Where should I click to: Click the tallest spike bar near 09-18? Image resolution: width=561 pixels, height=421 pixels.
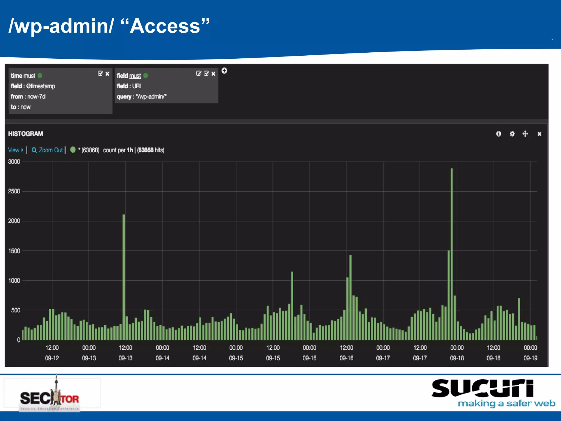pyautogui.click(x=451, y=247)
